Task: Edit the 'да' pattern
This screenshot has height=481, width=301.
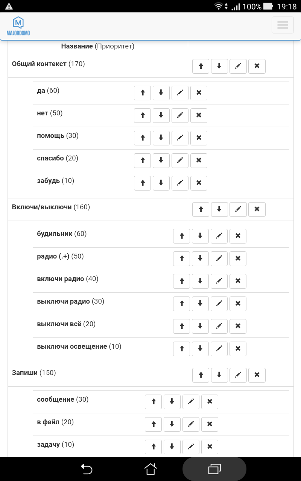Action: 180,93
